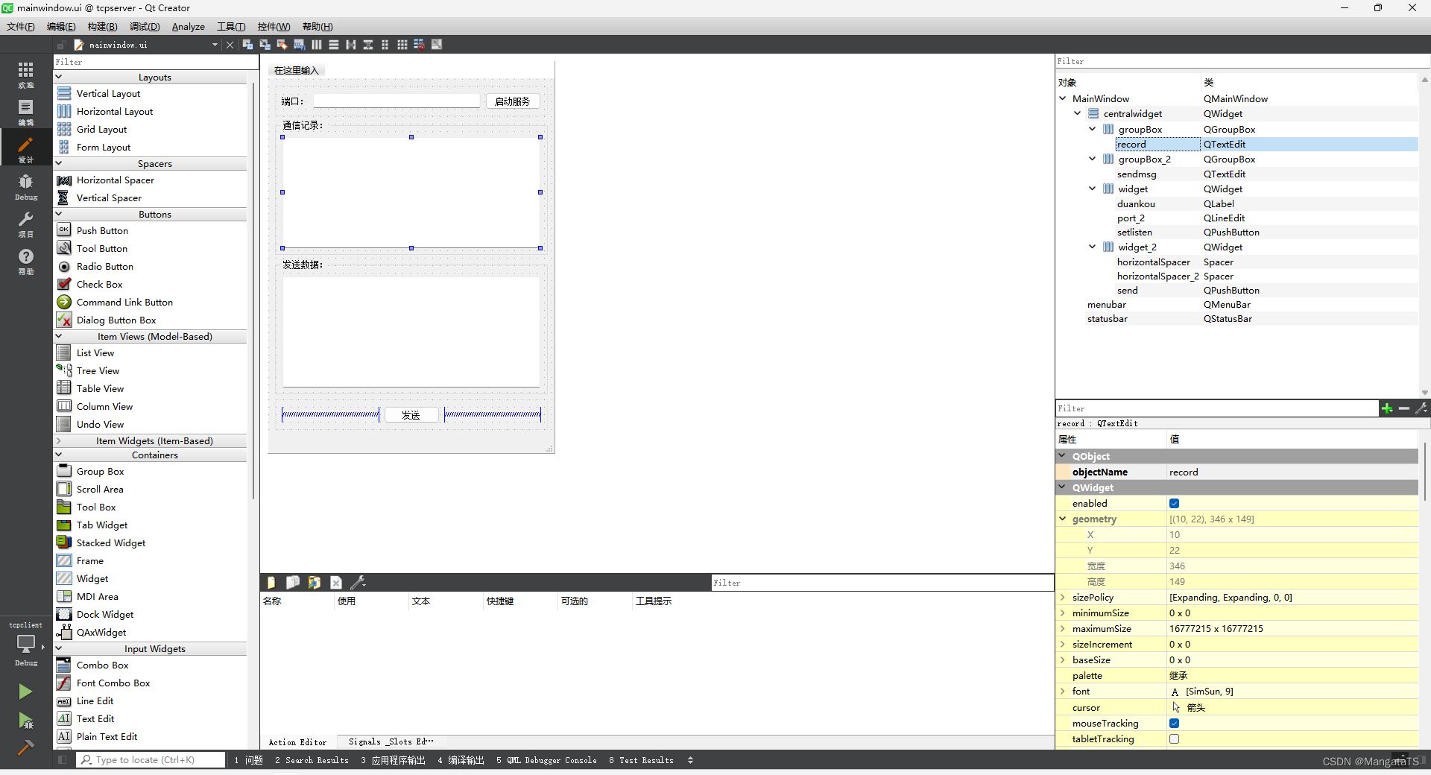The image size is (1431, 775).
Task: Click New action icon in Action Editor
Action: [x=271, y=583]
